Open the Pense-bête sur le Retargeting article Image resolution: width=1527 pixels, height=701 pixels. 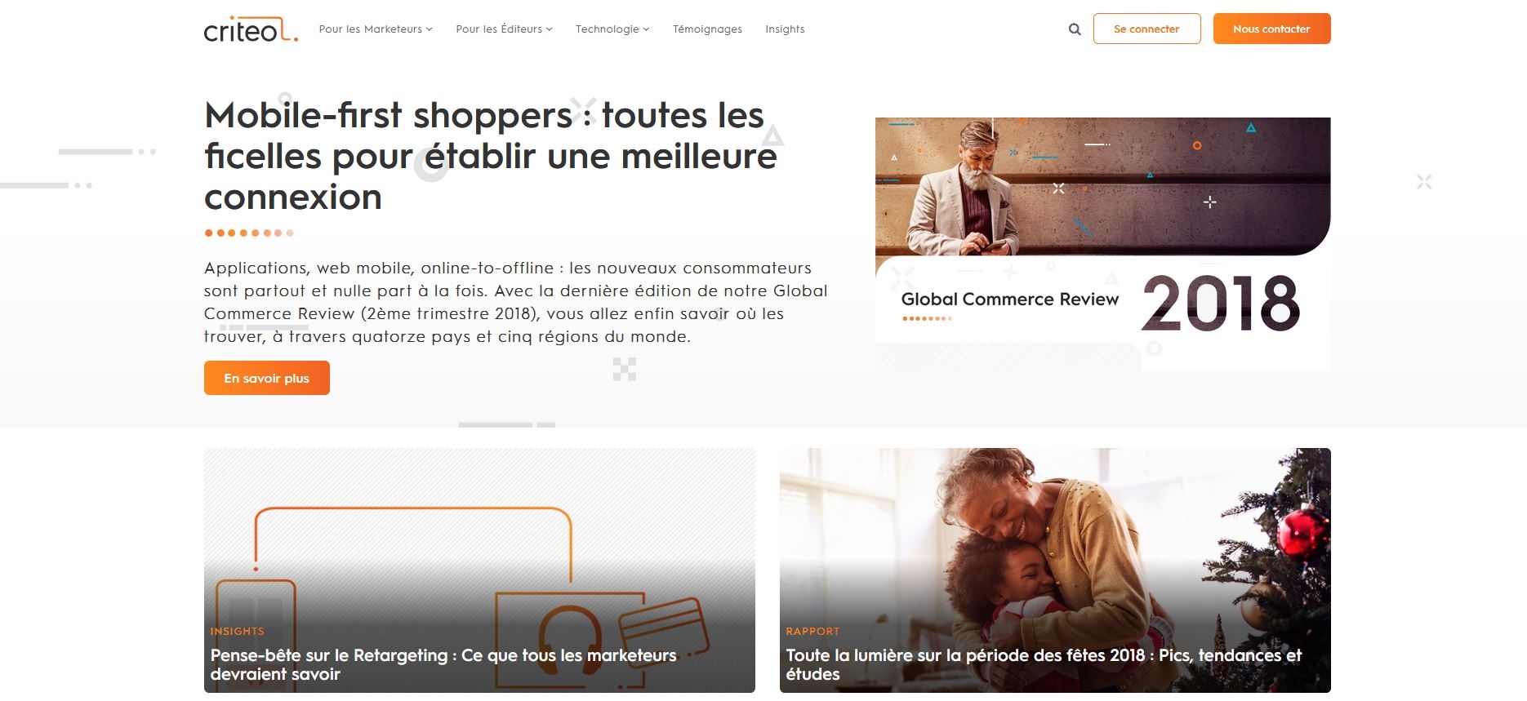[443, 664]
